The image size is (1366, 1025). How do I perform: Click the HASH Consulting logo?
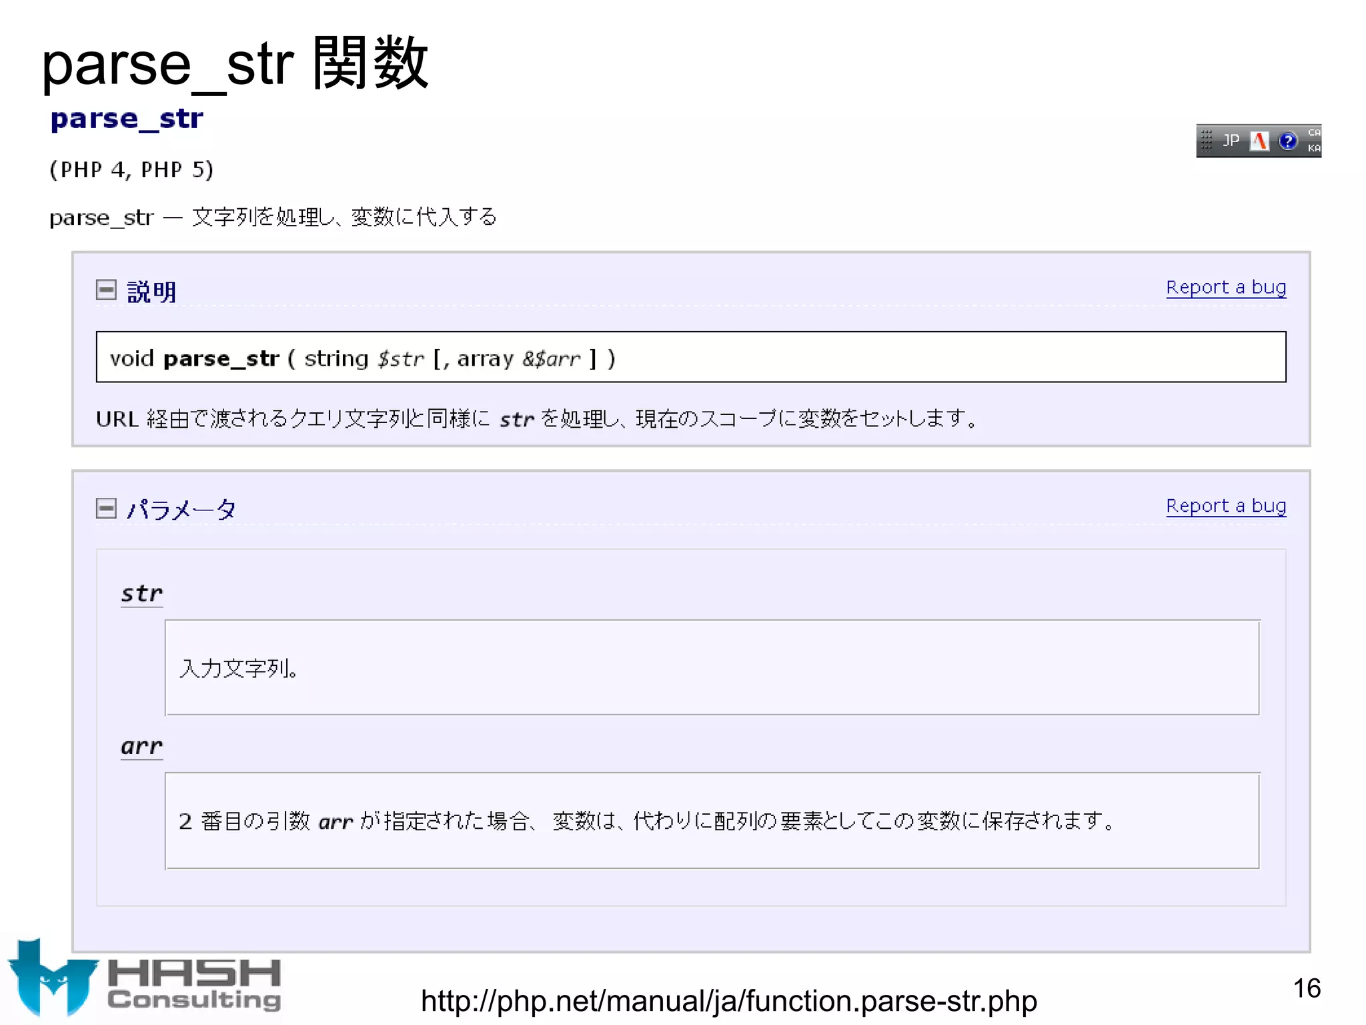coord(145,978)
